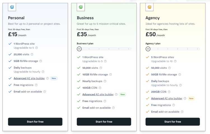Click the Agency 1 plan slider handle
This screenshot has width=210, height=134.
click(148, 49)
